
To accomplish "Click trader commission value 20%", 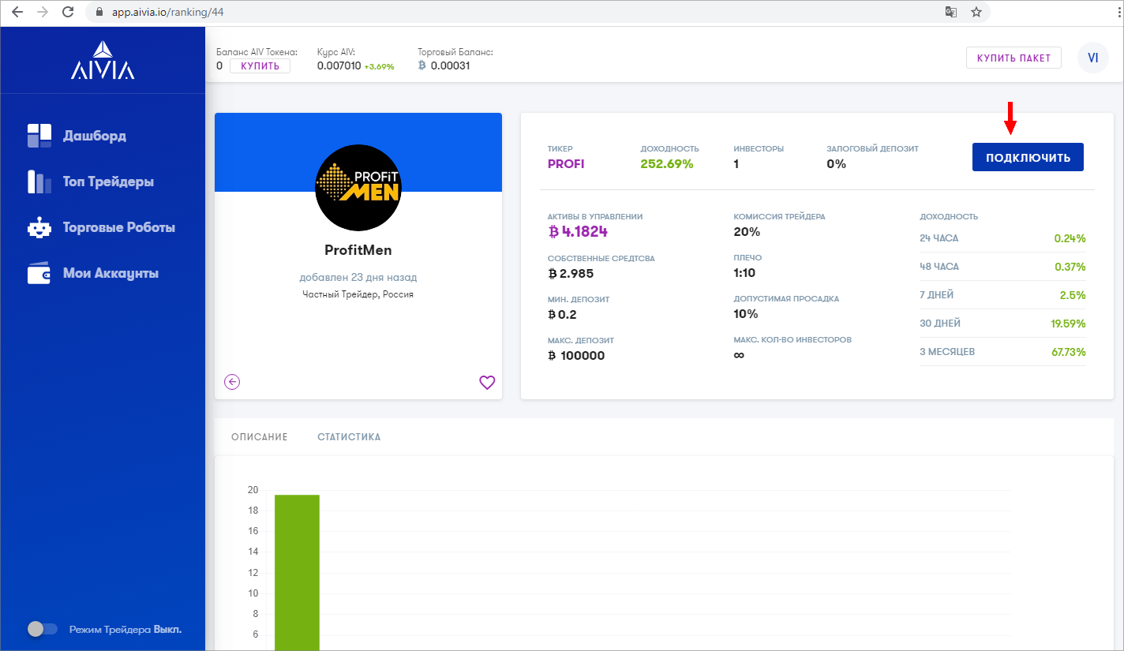I will pyautogui.click(x=747, y=232).
